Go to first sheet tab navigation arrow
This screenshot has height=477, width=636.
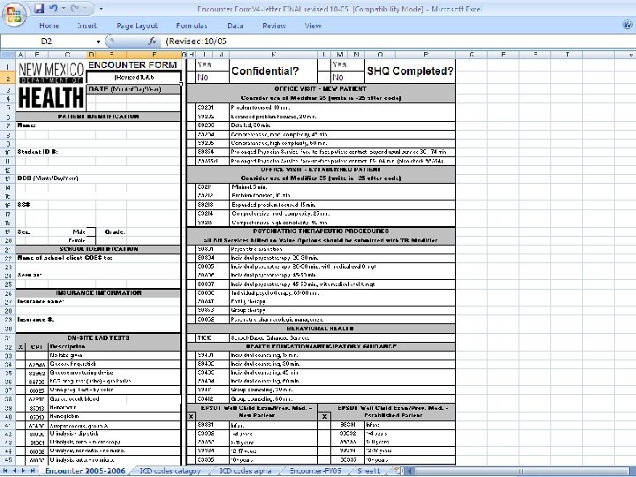[5, 471]
